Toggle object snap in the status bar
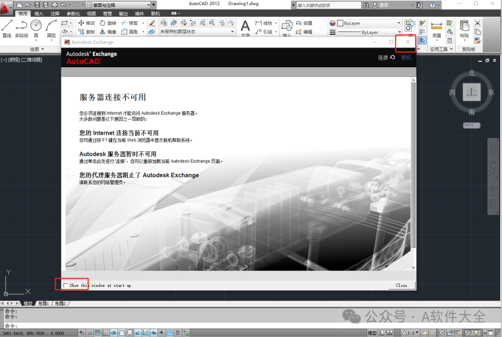502x337 pixels. [122, 333]
